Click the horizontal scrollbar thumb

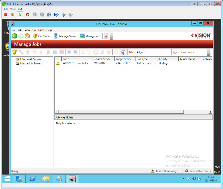pos(121,112)
